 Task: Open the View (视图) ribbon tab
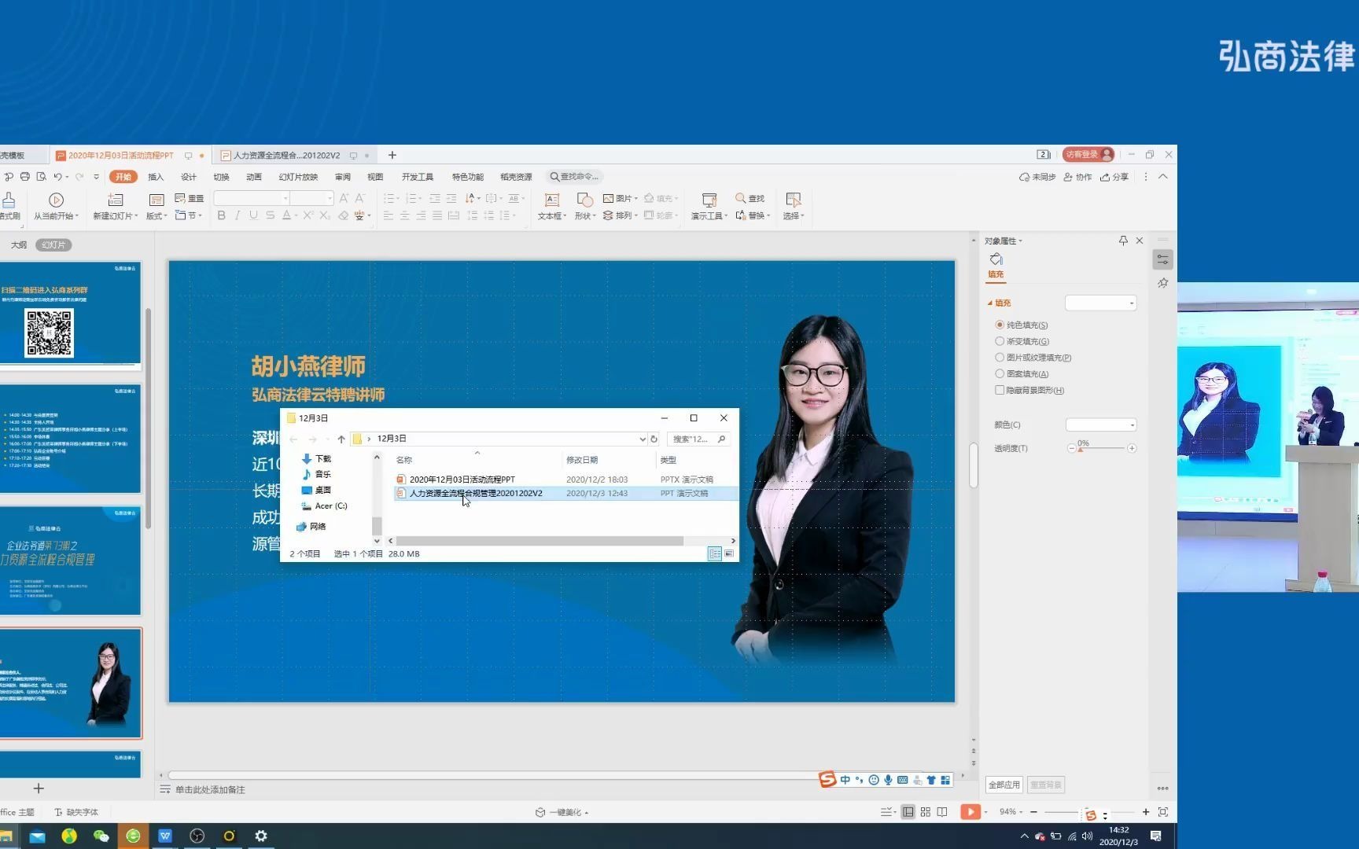coord(375,177)
